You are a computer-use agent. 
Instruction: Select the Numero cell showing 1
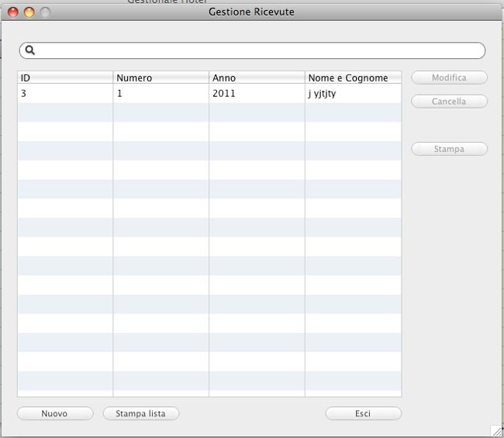(161, 94)
